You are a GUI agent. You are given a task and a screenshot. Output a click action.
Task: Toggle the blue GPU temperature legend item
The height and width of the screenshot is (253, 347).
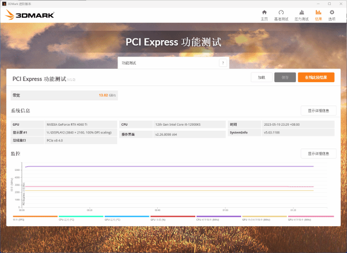coord(127,218)
